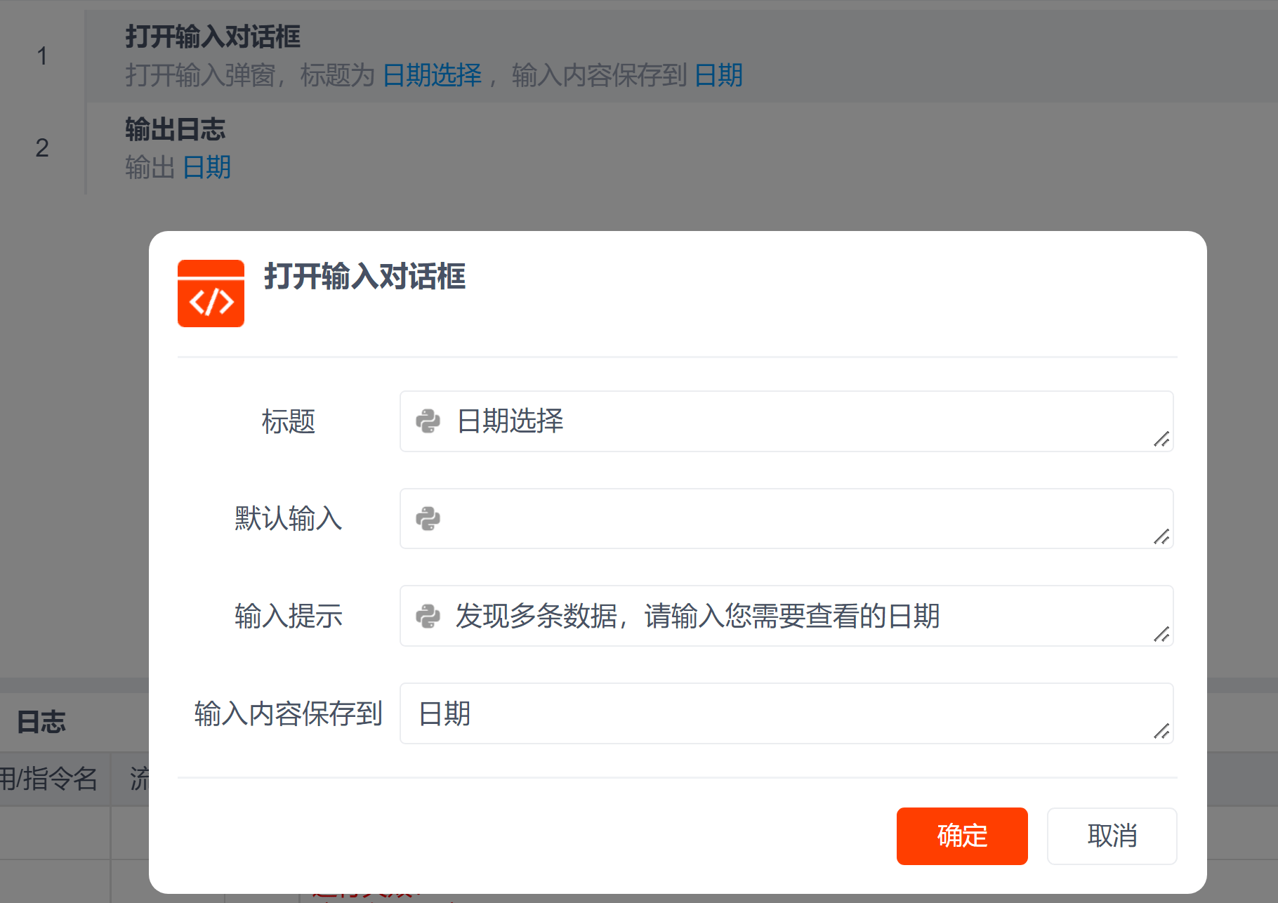This screenshot has height=903, width=1278.
Task: Toggle Python mode icon in 标题 field
Action: [x=428, y=421]
